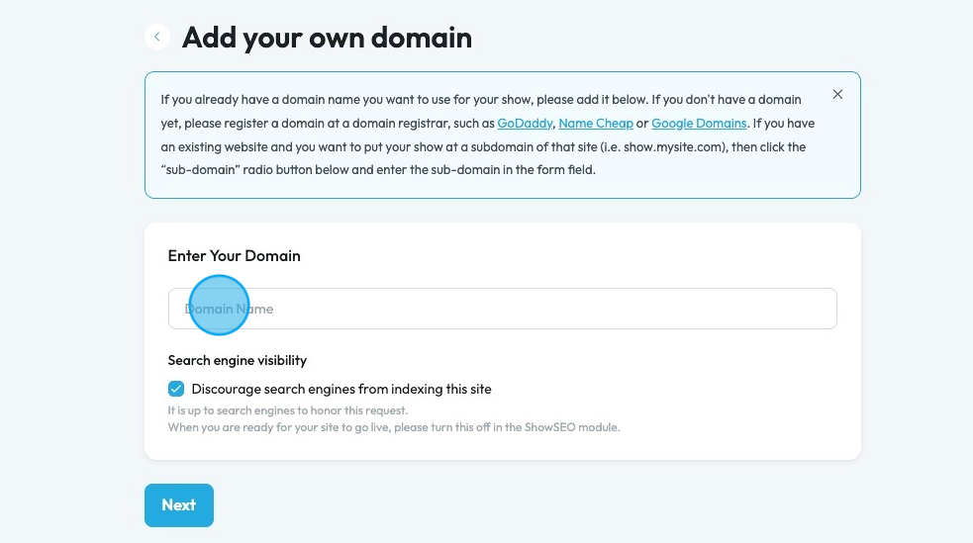Click the 'Discourage search engines from indexing' label
Image resolution: width=973 pixels, height=543 pixels.
(341, 389)
